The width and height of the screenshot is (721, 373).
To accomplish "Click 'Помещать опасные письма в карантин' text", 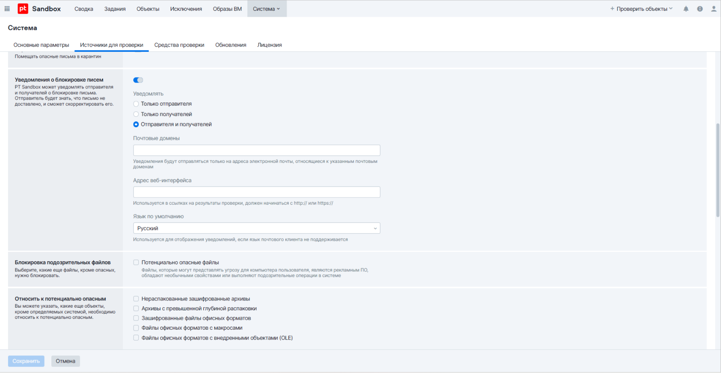I will pyautogui.click(x=58, y=56).
